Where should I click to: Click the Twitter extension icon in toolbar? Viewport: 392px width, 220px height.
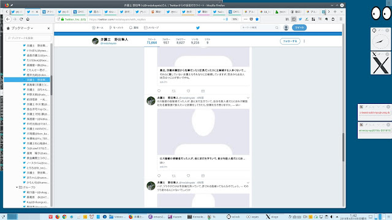(x=300, y=19)
